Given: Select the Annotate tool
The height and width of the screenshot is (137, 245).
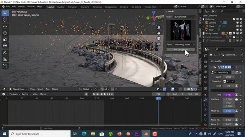Looking at the screenshot, I should (5, 53).
